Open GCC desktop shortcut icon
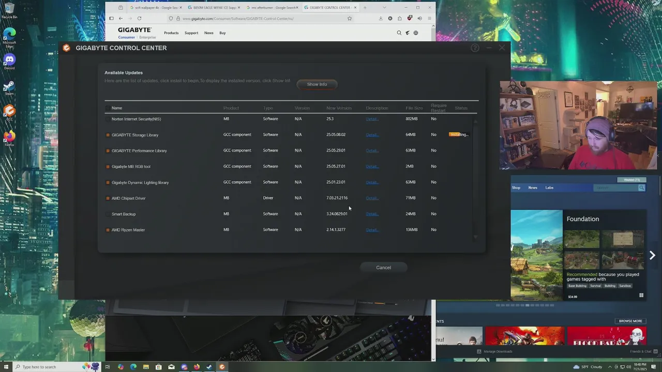This screenshot has width=662, height=372. pos(9,113)
